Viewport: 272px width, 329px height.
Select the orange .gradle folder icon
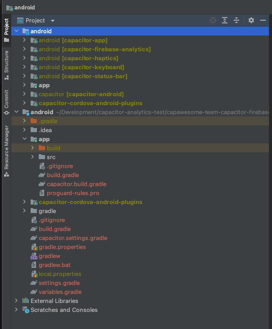point(34,121)
